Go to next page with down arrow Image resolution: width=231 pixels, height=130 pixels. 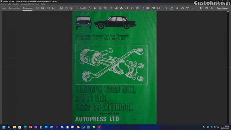point(72,8)
